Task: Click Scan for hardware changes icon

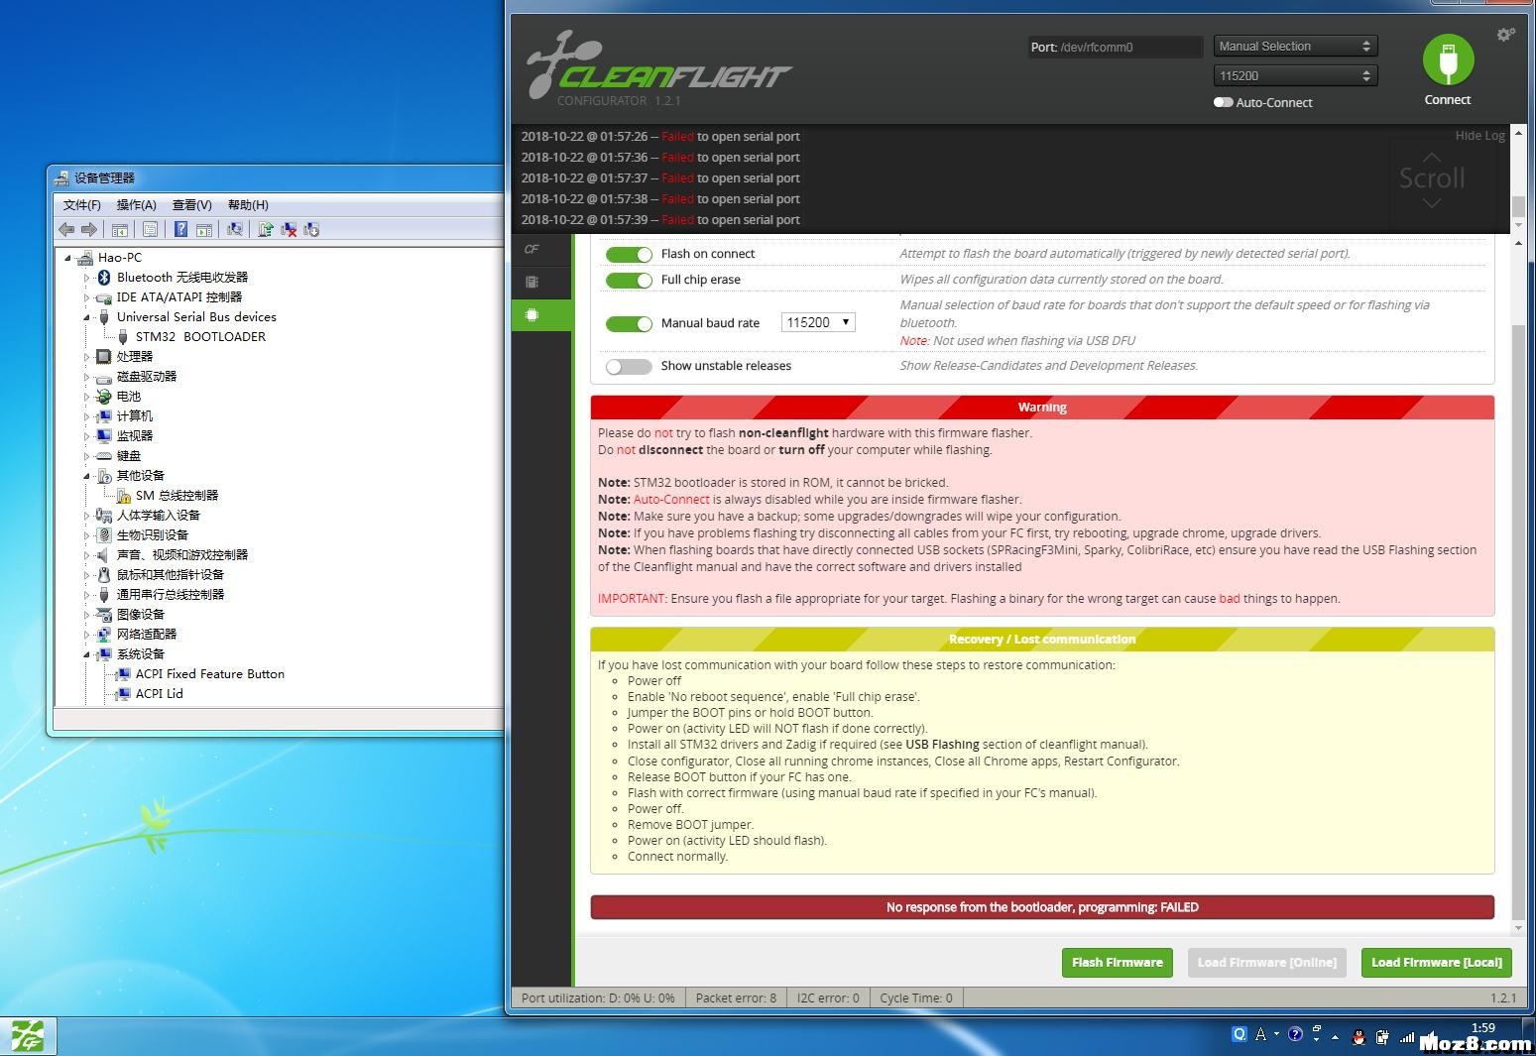Action: [x=235, y=229]
